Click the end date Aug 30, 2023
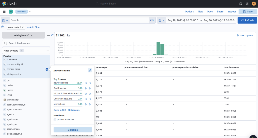The height and width of the screenshot is (138, 258). click(x=219, y=20)
